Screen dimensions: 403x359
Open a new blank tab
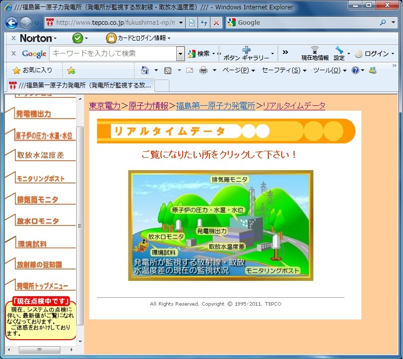[162, 86]
